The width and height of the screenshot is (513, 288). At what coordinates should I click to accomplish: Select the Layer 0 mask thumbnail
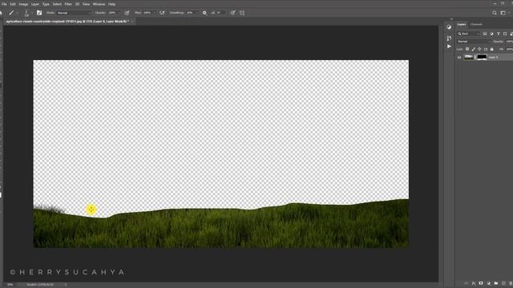(482, 57)
